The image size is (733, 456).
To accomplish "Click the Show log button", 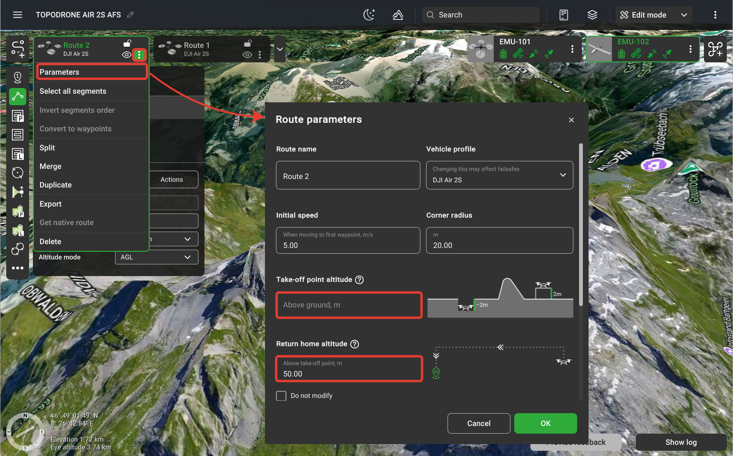I will [681, 442].
